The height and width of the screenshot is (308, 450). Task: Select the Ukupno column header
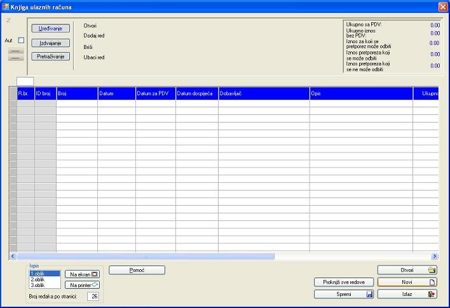[426, 93]
